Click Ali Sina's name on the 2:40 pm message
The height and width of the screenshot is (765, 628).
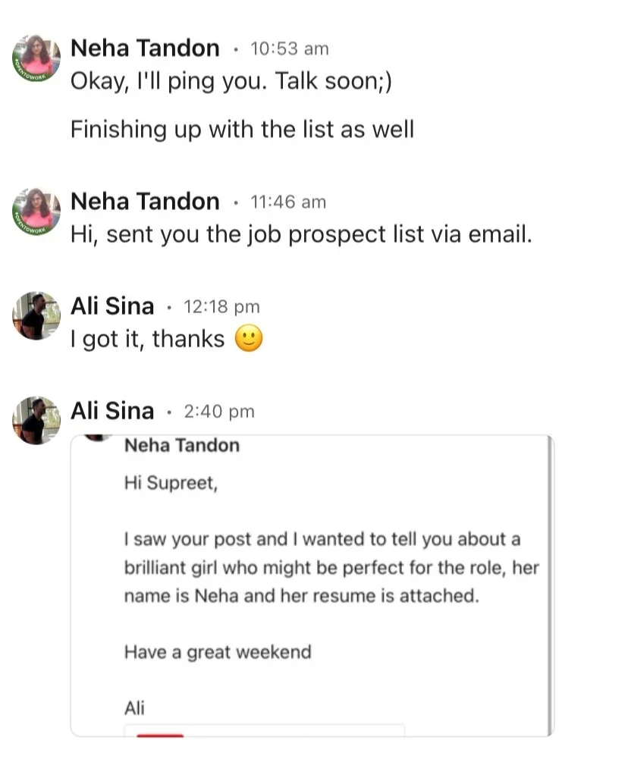click(x=111, y=411)
